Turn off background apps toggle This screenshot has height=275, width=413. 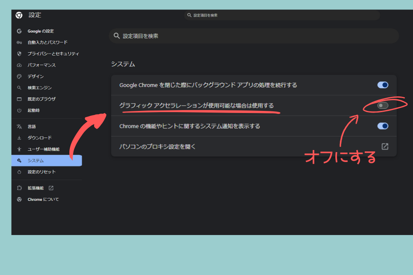pos(383,85)
